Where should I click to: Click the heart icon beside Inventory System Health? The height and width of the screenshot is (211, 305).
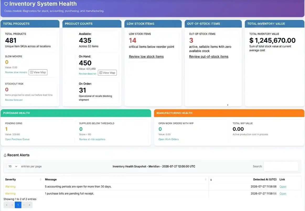(x=6, y=4)
